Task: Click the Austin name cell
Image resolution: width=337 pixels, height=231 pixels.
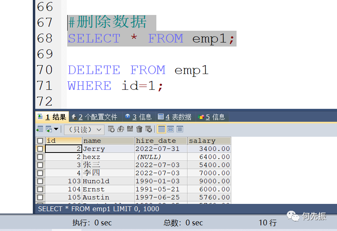Action: pos(108,197)
